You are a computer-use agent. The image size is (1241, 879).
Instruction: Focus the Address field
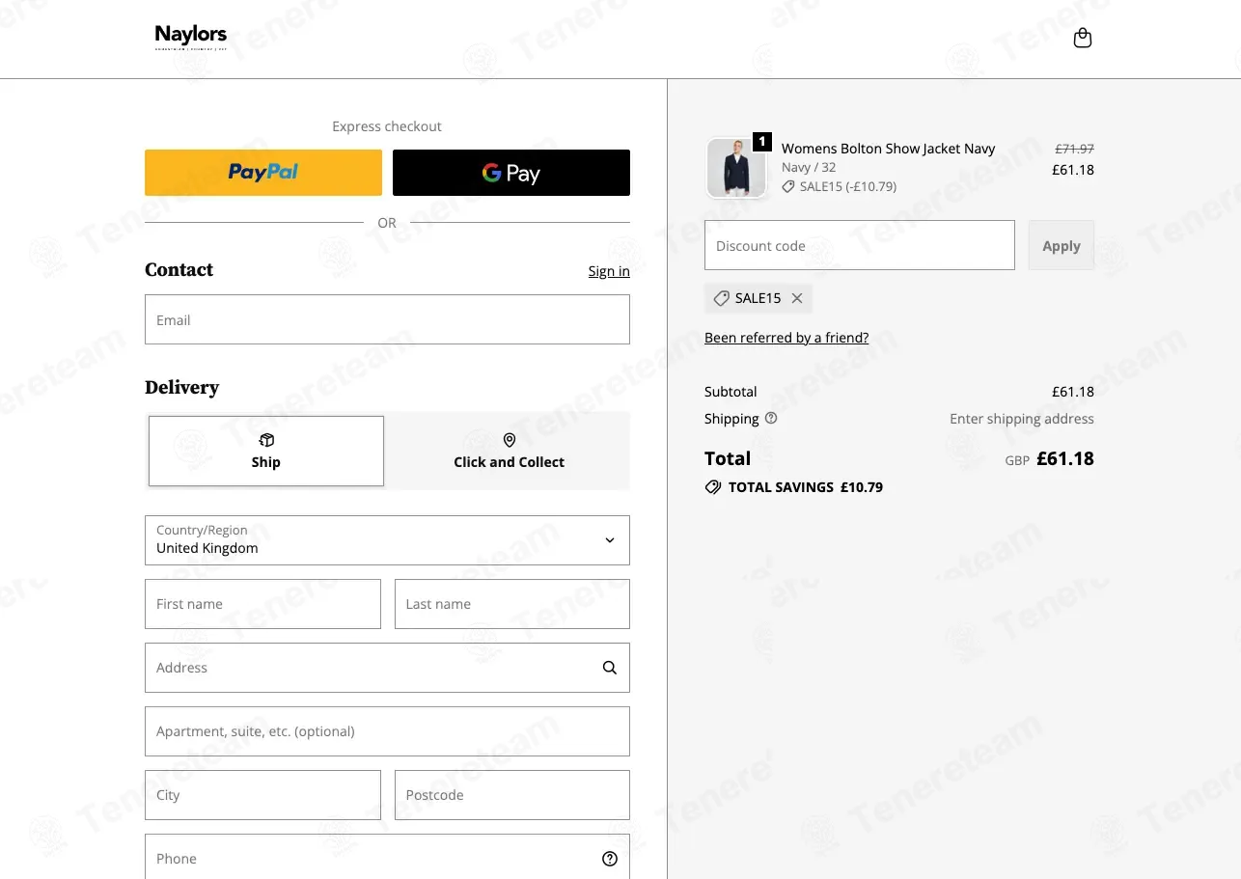387,668
